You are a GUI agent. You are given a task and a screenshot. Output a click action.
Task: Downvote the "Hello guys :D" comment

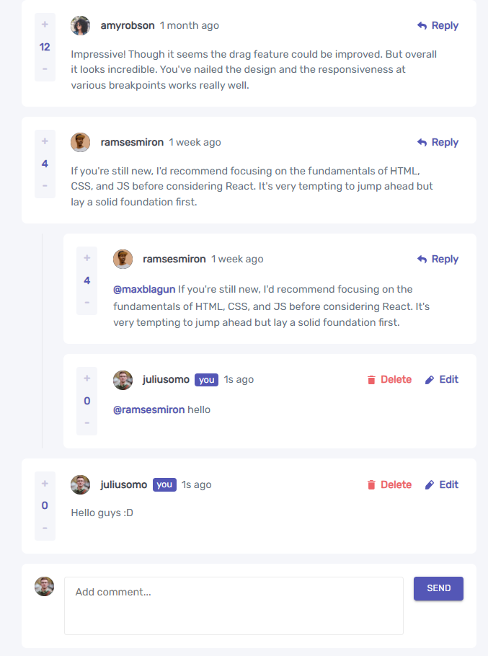45,528
